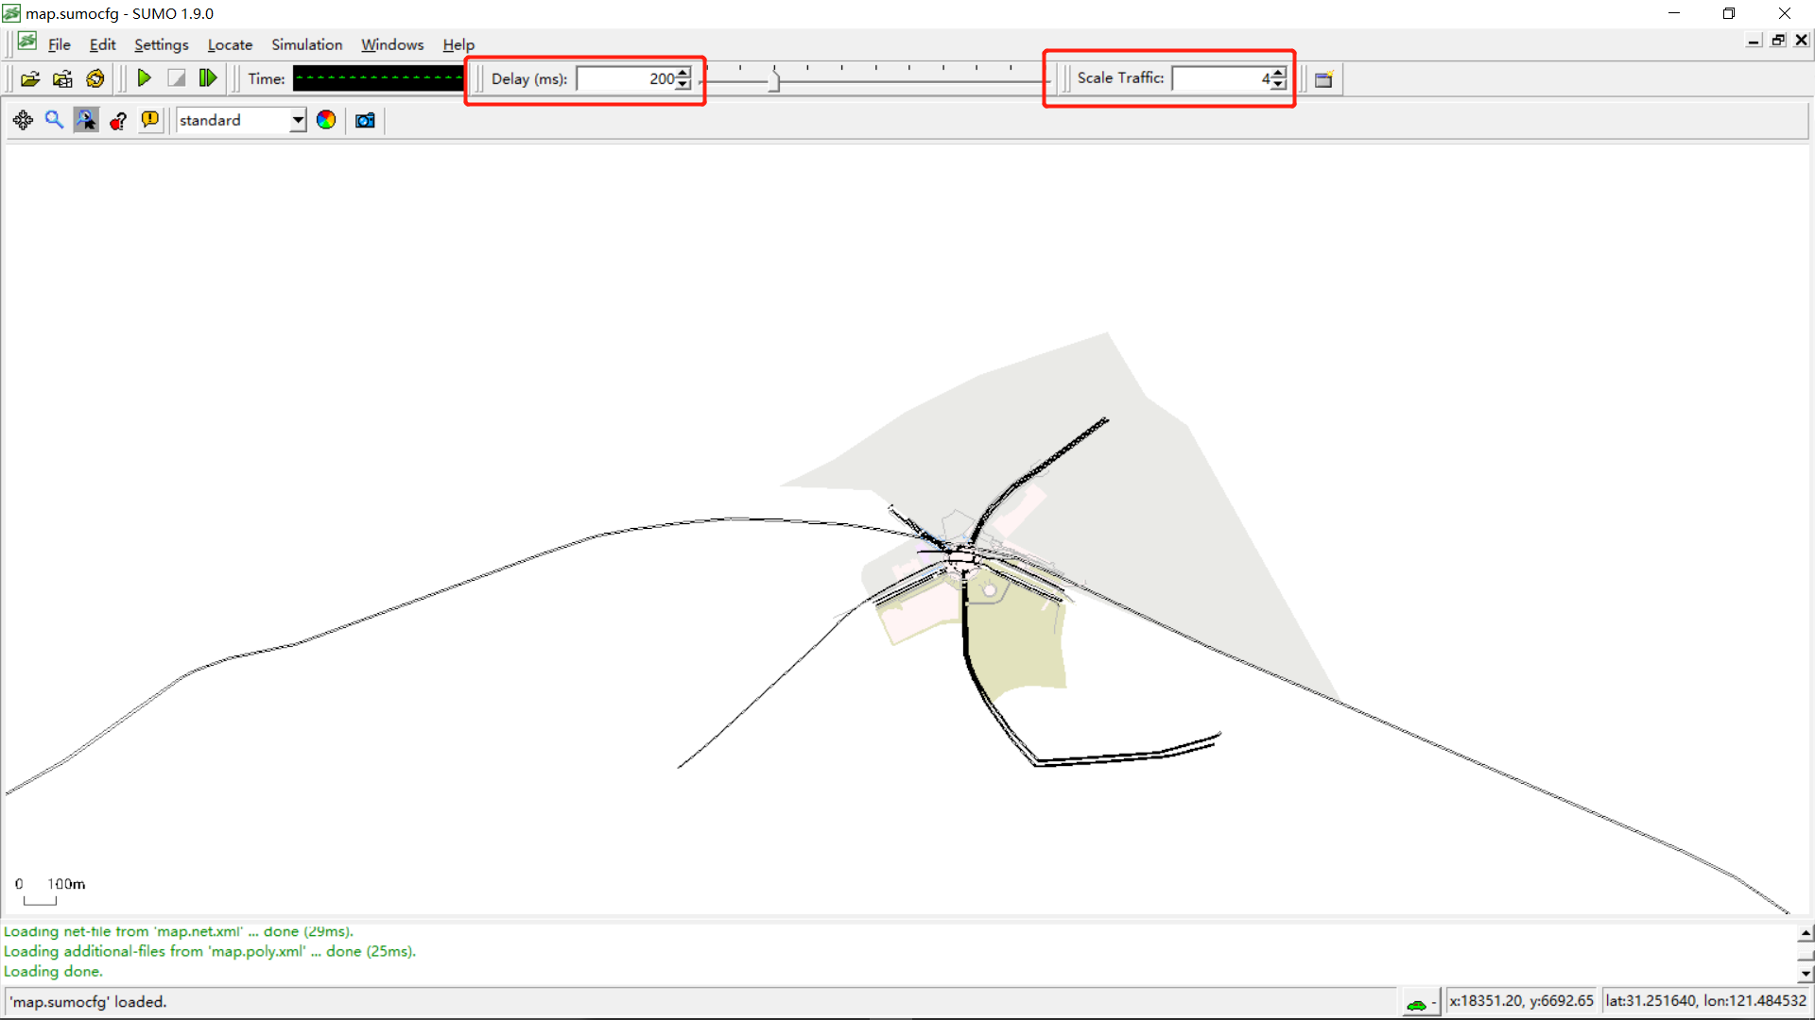Click the green step-forward simulation button
The width and height of the screenshot is (1815, 1020).
(208, 78)
